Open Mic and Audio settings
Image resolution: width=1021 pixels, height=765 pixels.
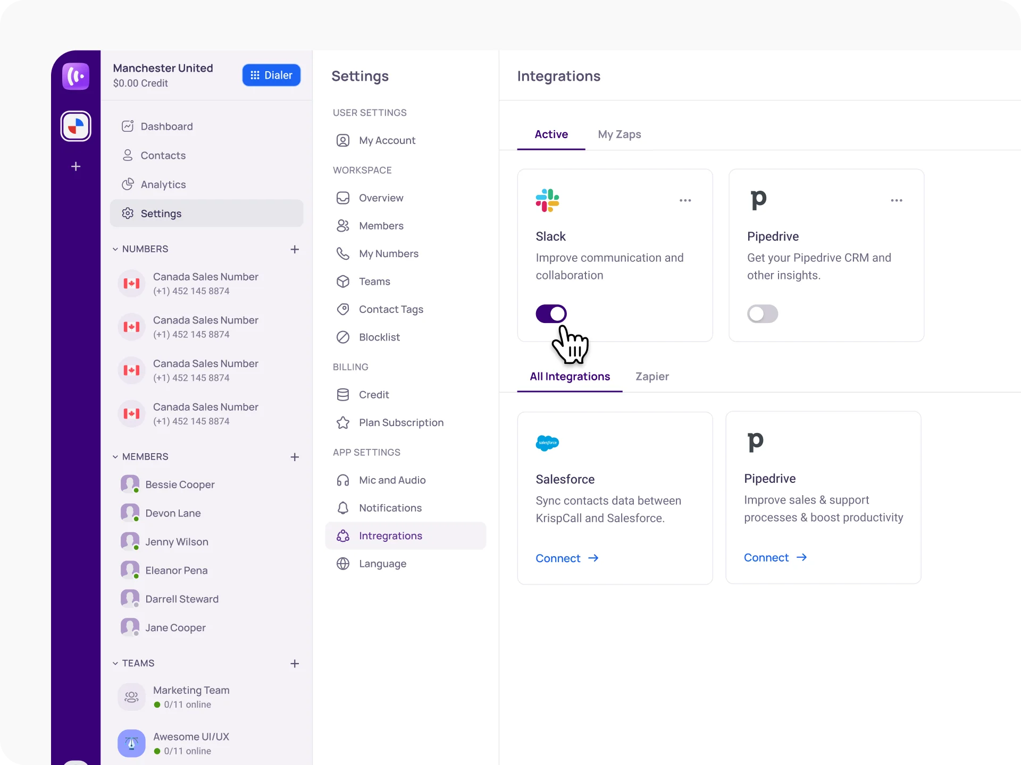(x=405, y=480)
